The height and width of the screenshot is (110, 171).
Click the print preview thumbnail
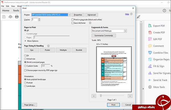click(x=114, y=69)
